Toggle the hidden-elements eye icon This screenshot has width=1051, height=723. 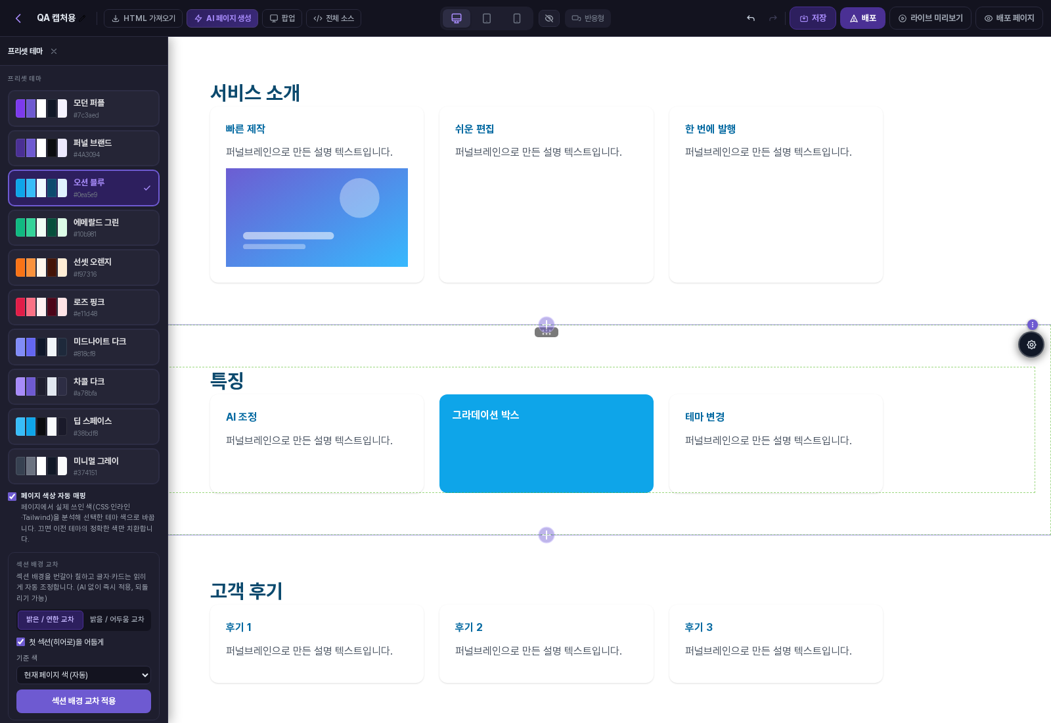[x=549, y=18]
